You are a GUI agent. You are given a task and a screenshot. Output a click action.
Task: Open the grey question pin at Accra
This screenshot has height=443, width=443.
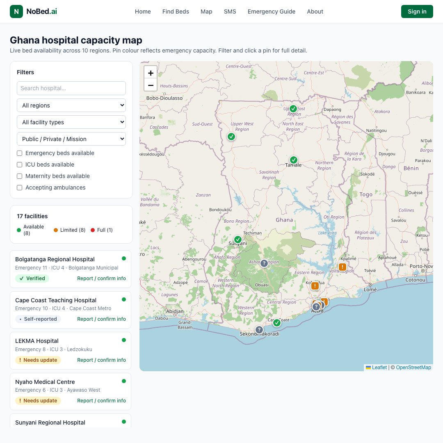(x=316, y=306)
